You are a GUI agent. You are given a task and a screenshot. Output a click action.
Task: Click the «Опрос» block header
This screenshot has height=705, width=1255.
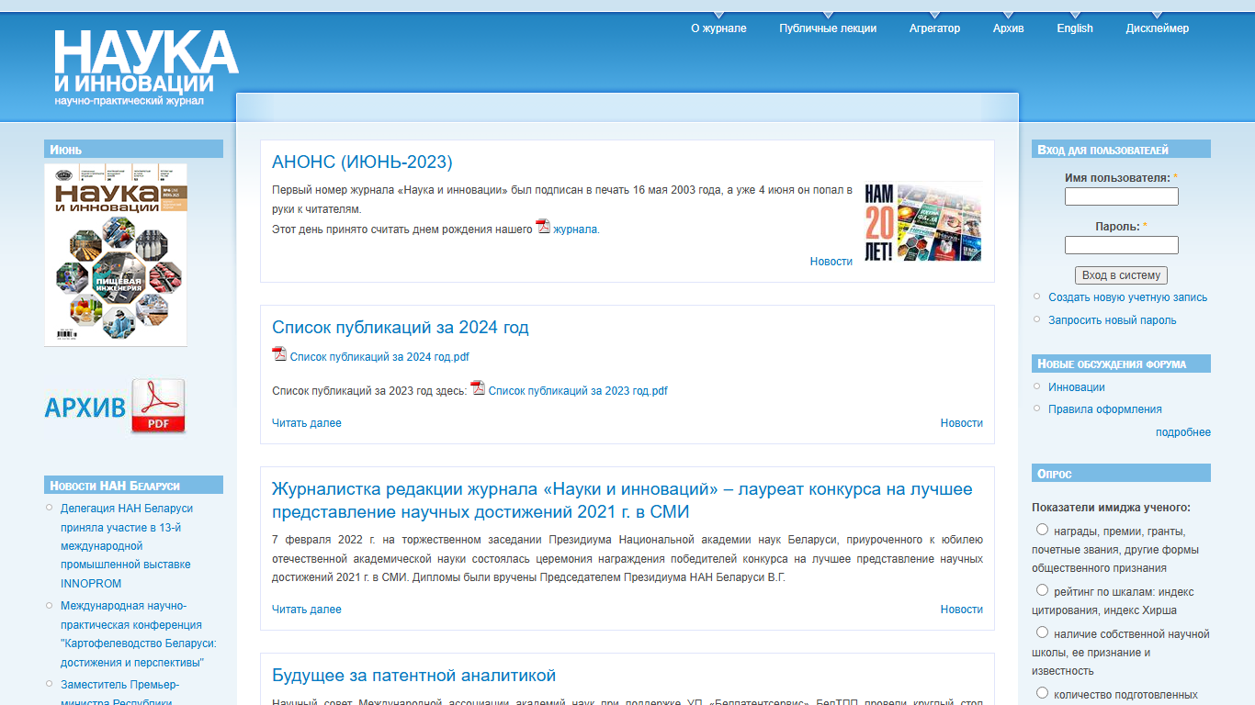[1121, 474]
